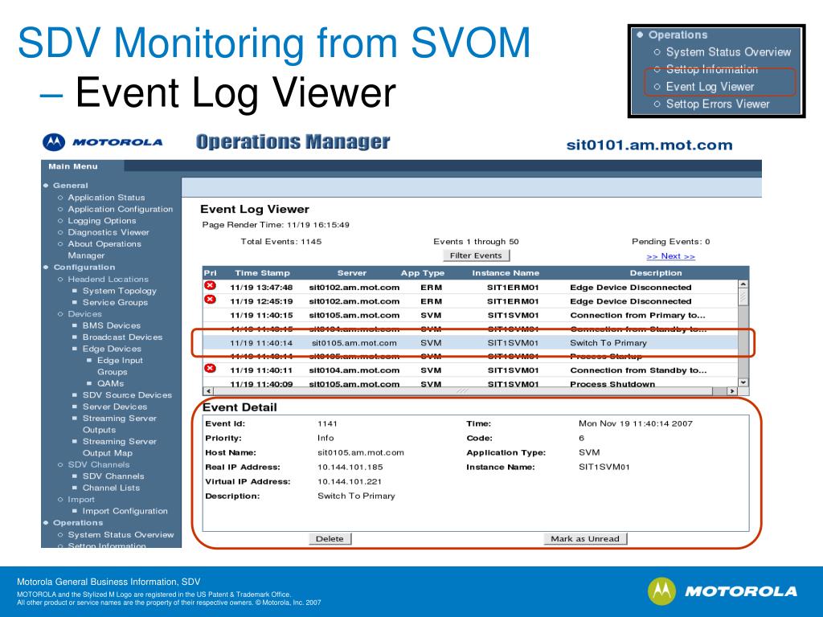The image size is (823, 617).
Task: Open Application Status in sidebar
Action: click(107, 198)
